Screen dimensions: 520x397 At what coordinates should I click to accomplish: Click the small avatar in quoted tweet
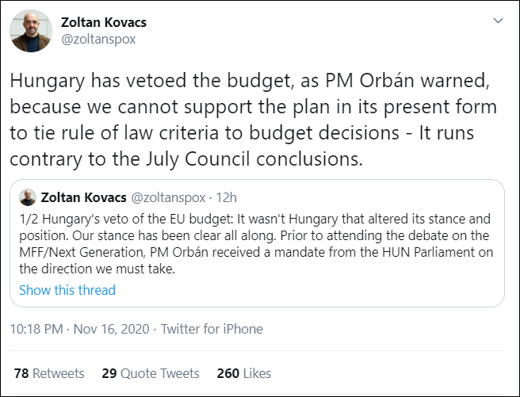point(28,197)
